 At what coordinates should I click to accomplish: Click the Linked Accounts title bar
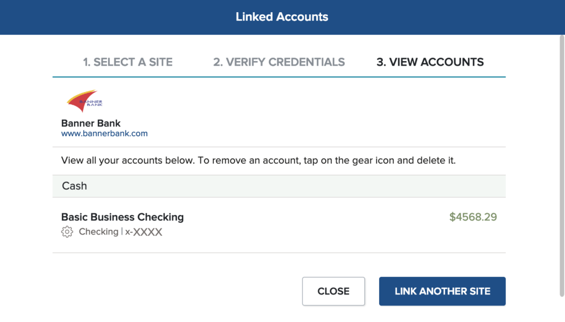coord(282,17)
